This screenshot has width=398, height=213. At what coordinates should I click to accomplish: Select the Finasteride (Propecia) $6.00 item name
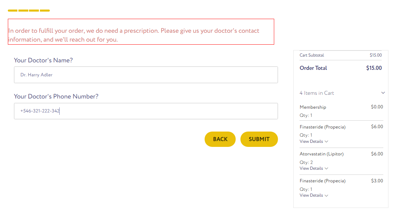click(x=322, y=127)
